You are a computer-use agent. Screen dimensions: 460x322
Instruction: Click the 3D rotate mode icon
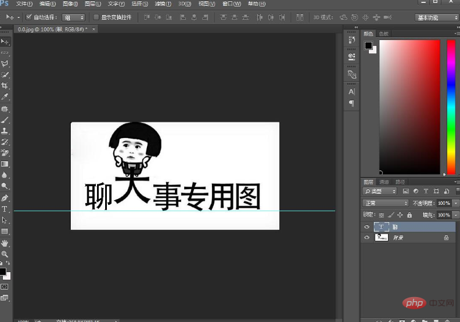tap(343, 17)
